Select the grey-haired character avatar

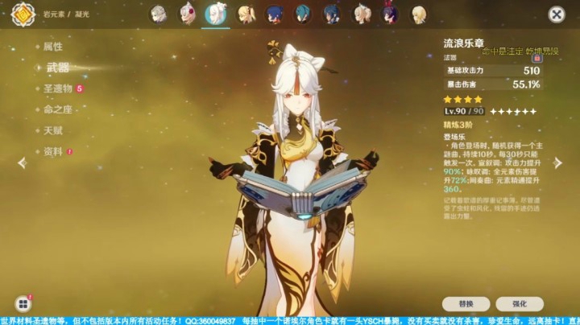pyautogui.click(x=159, y=14)
